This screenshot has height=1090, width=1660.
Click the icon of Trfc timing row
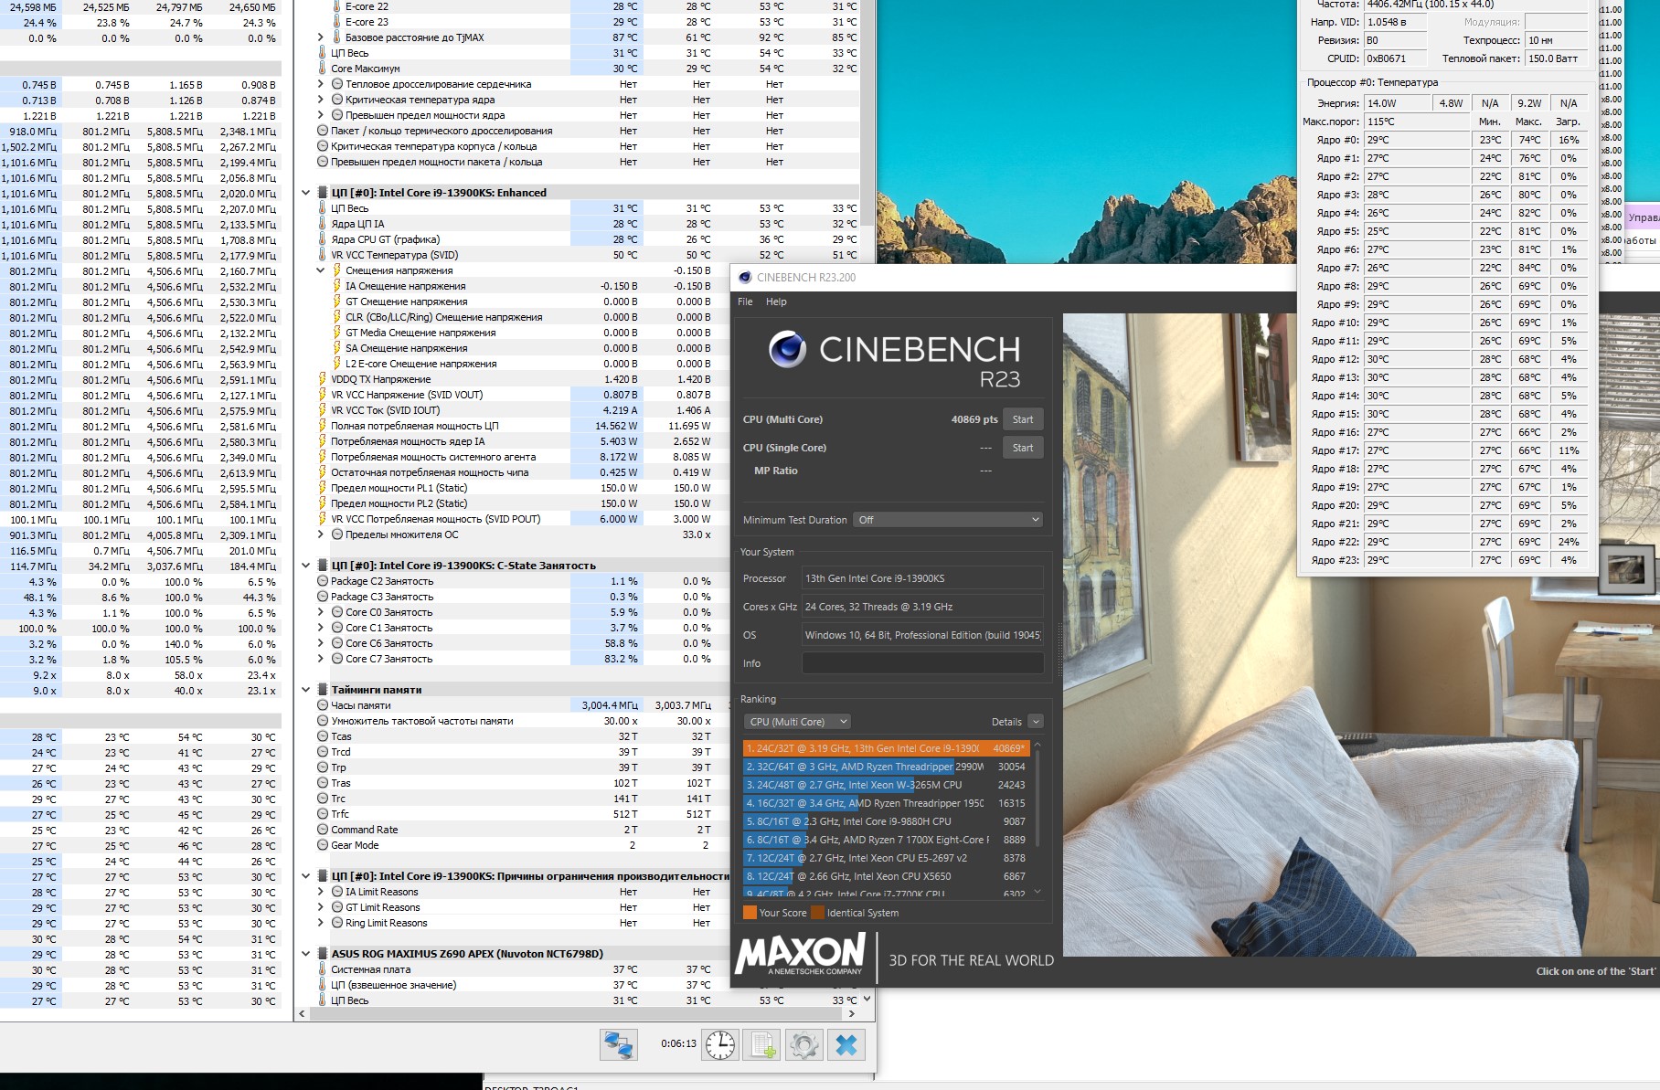(x=323, y=814)
